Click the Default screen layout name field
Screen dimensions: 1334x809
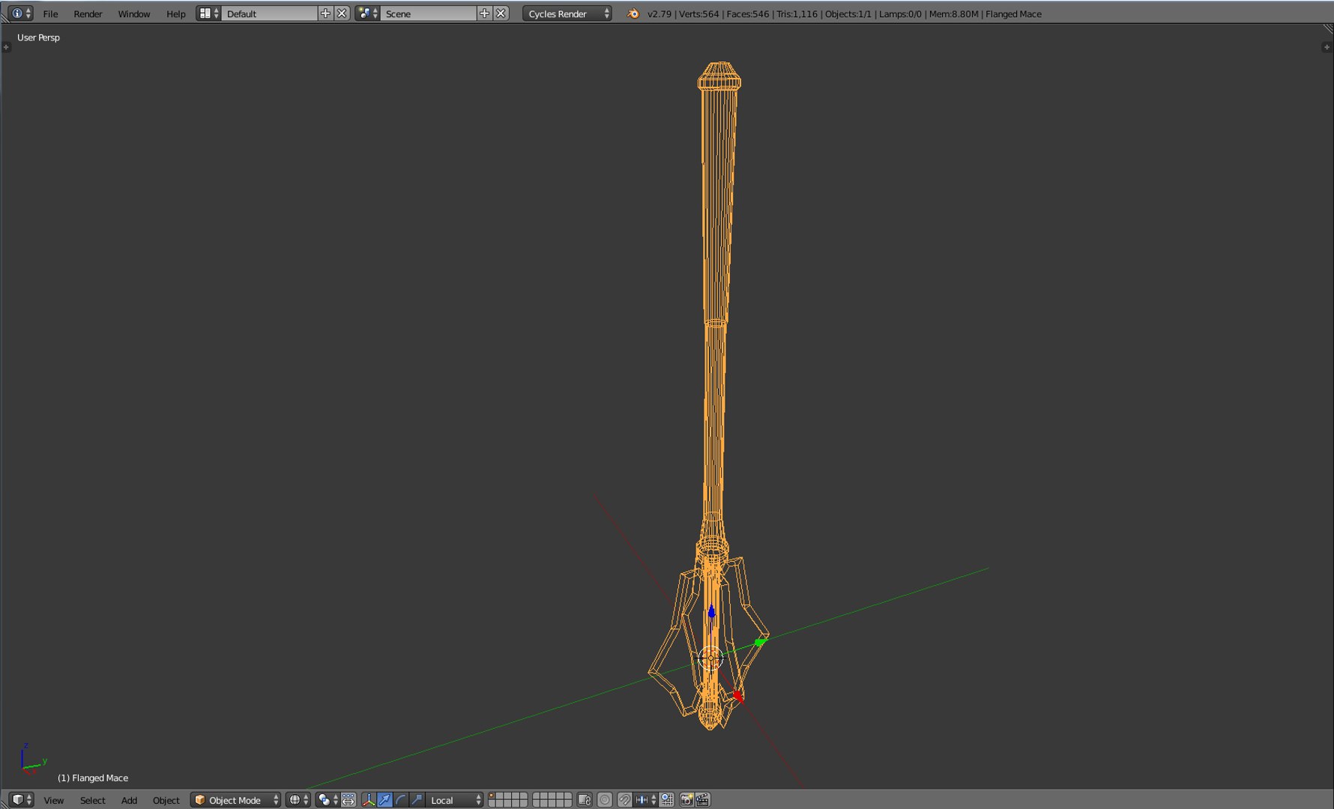coord(270,13)
